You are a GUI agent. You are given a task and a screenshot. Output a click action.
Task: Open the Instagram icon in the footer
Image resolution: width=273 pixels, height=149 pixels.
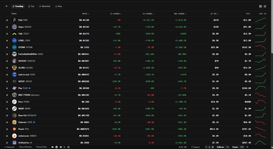68,147
